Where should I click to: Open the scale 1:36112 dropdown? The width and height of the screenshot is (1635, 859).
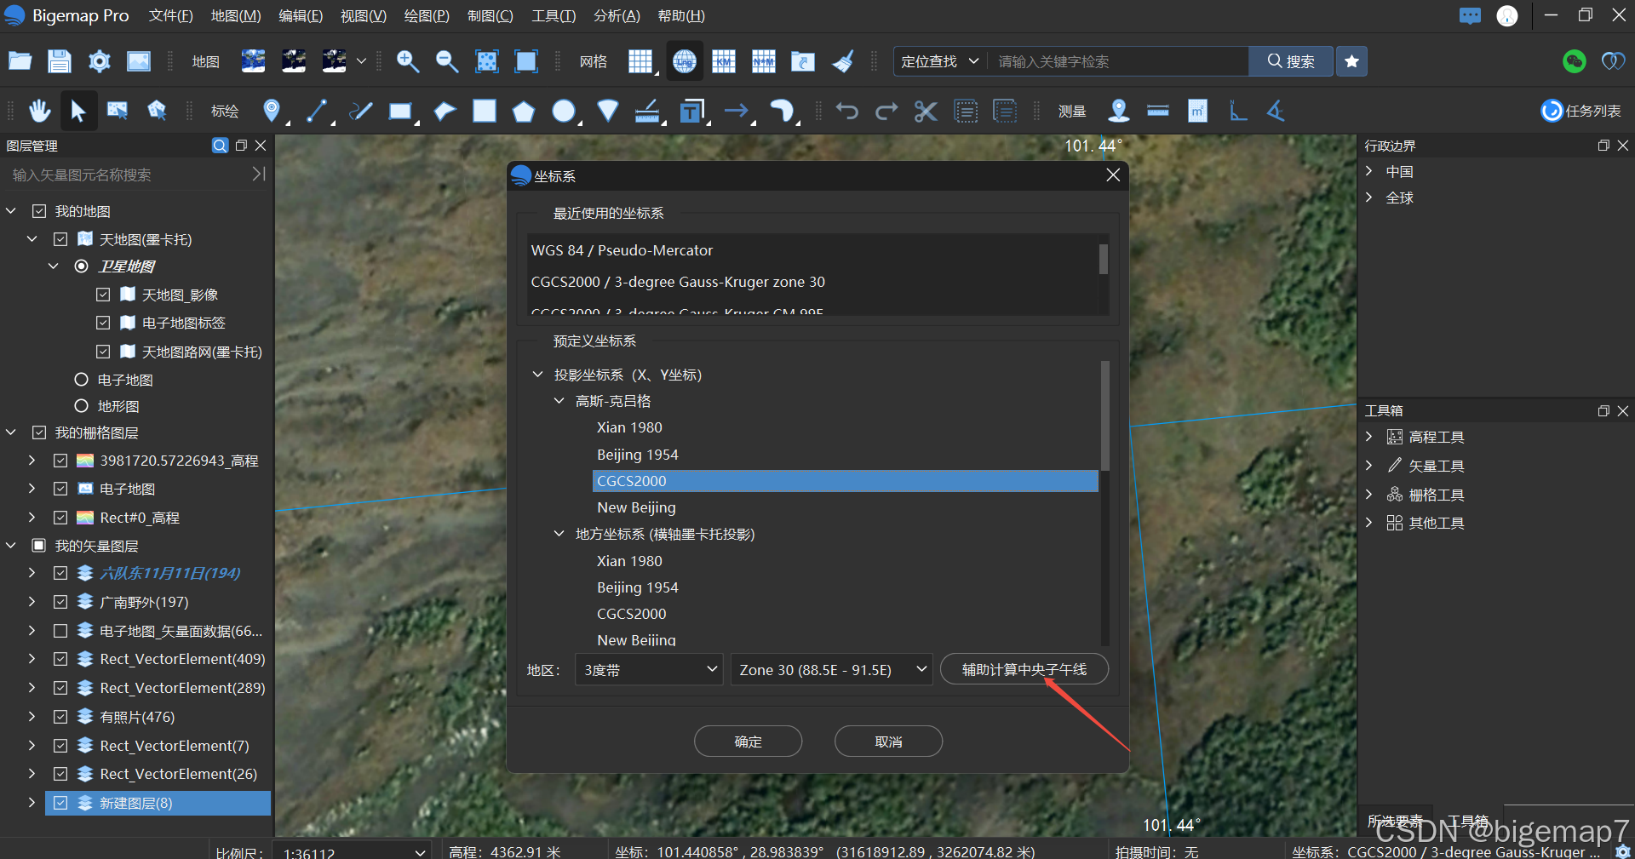point(352,852)
